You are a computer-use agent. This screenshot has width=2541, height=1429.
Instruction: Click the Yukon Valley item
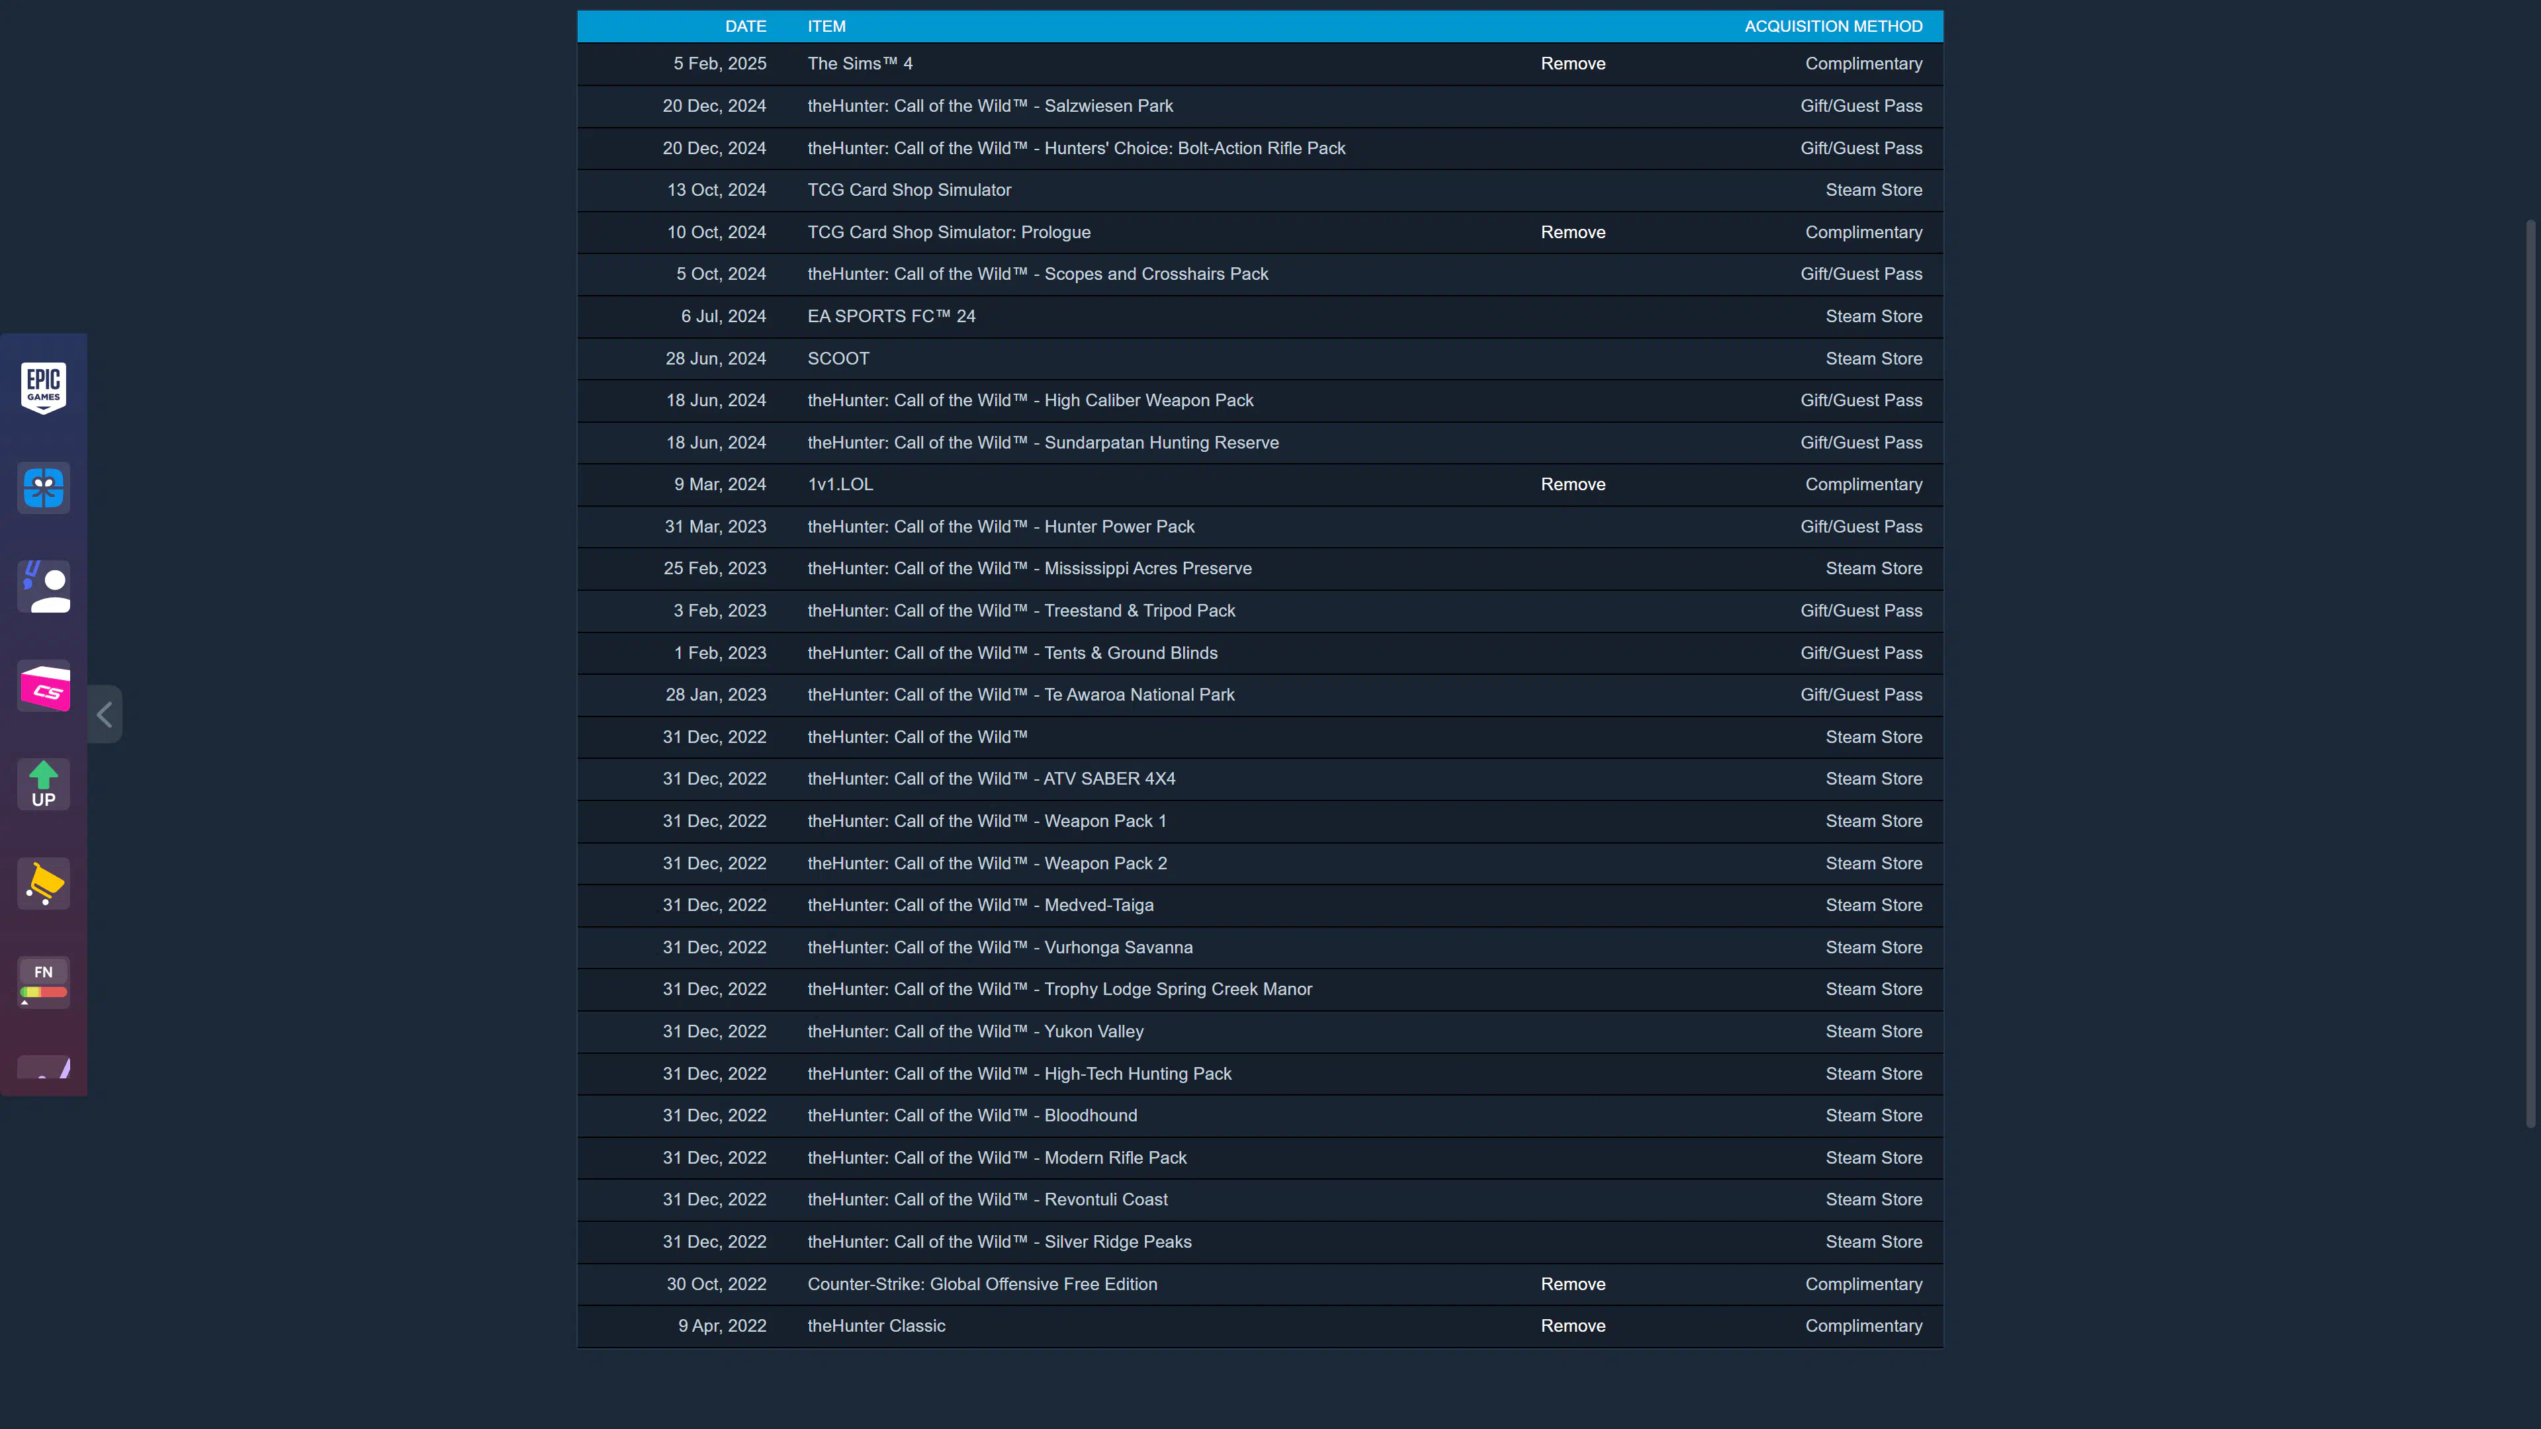(975, 1031)
